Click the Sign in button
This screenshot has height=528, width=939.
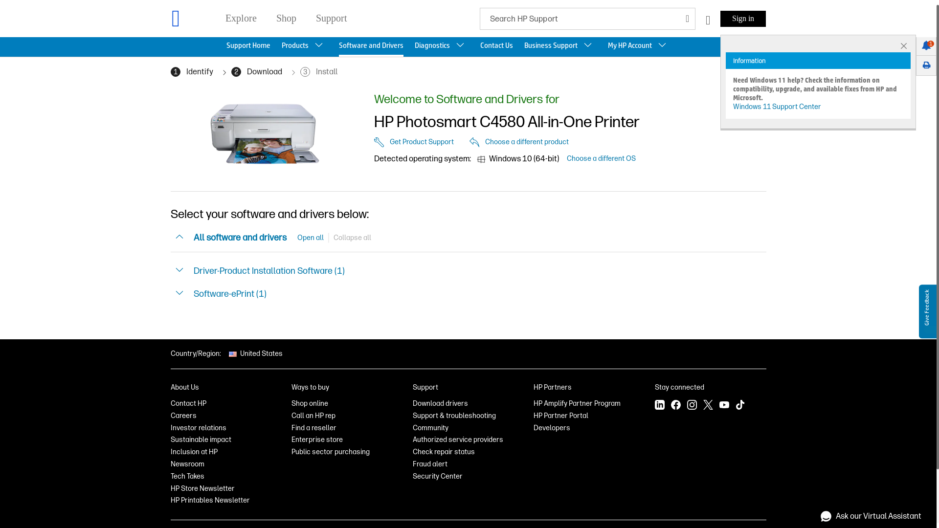(x=743, y=19)
